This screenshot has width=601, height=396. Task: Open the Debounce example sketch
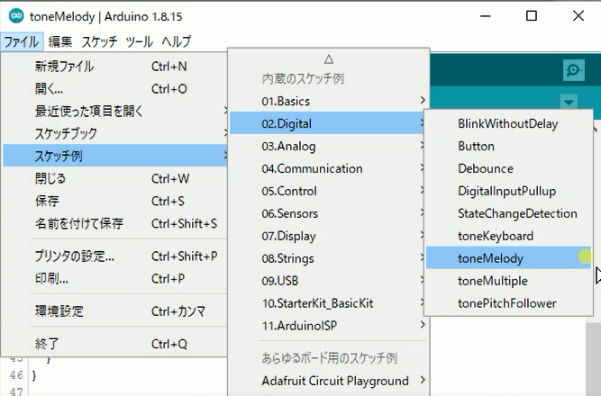pos(508,168)
